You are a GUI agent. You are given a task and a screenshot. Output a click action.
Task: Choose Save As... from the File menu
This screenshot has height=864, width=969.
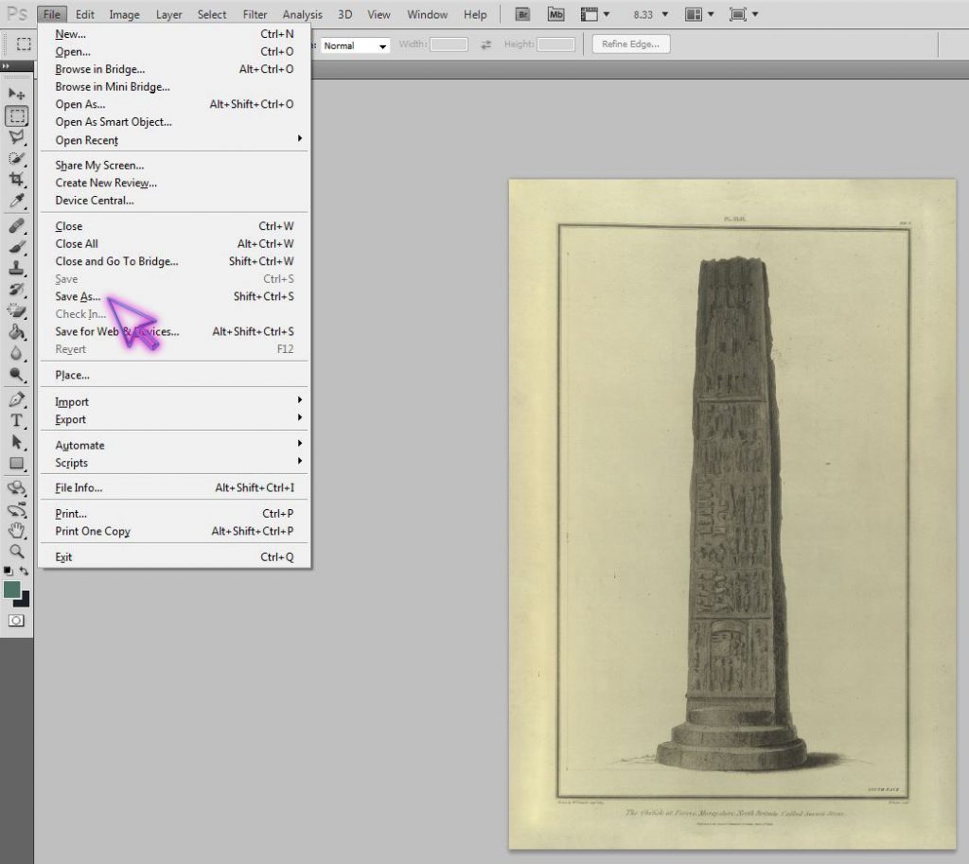[x=78, y=296]
